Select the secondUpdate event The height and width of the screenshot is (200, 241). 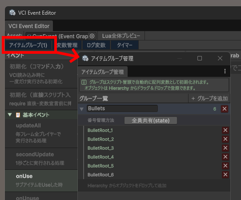(41, 159)
